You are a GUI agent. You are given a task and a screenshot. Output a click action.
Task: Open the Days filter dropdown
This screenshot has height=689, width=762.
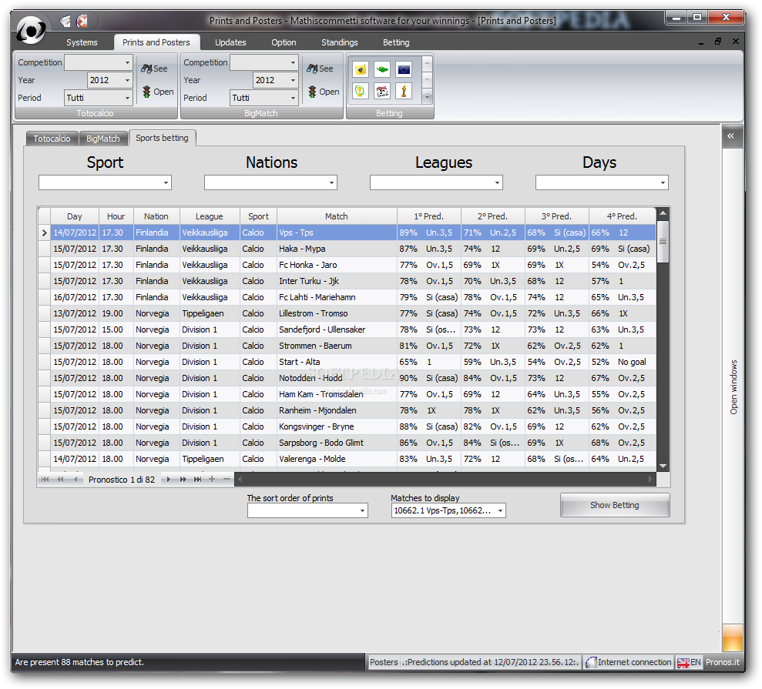coord(663,182)
